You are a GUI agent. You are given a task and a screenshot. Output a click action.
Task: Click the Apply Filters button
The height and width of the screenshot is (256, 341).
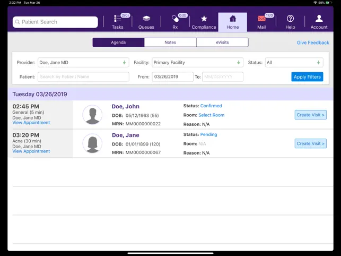click(x=307, y=76)
